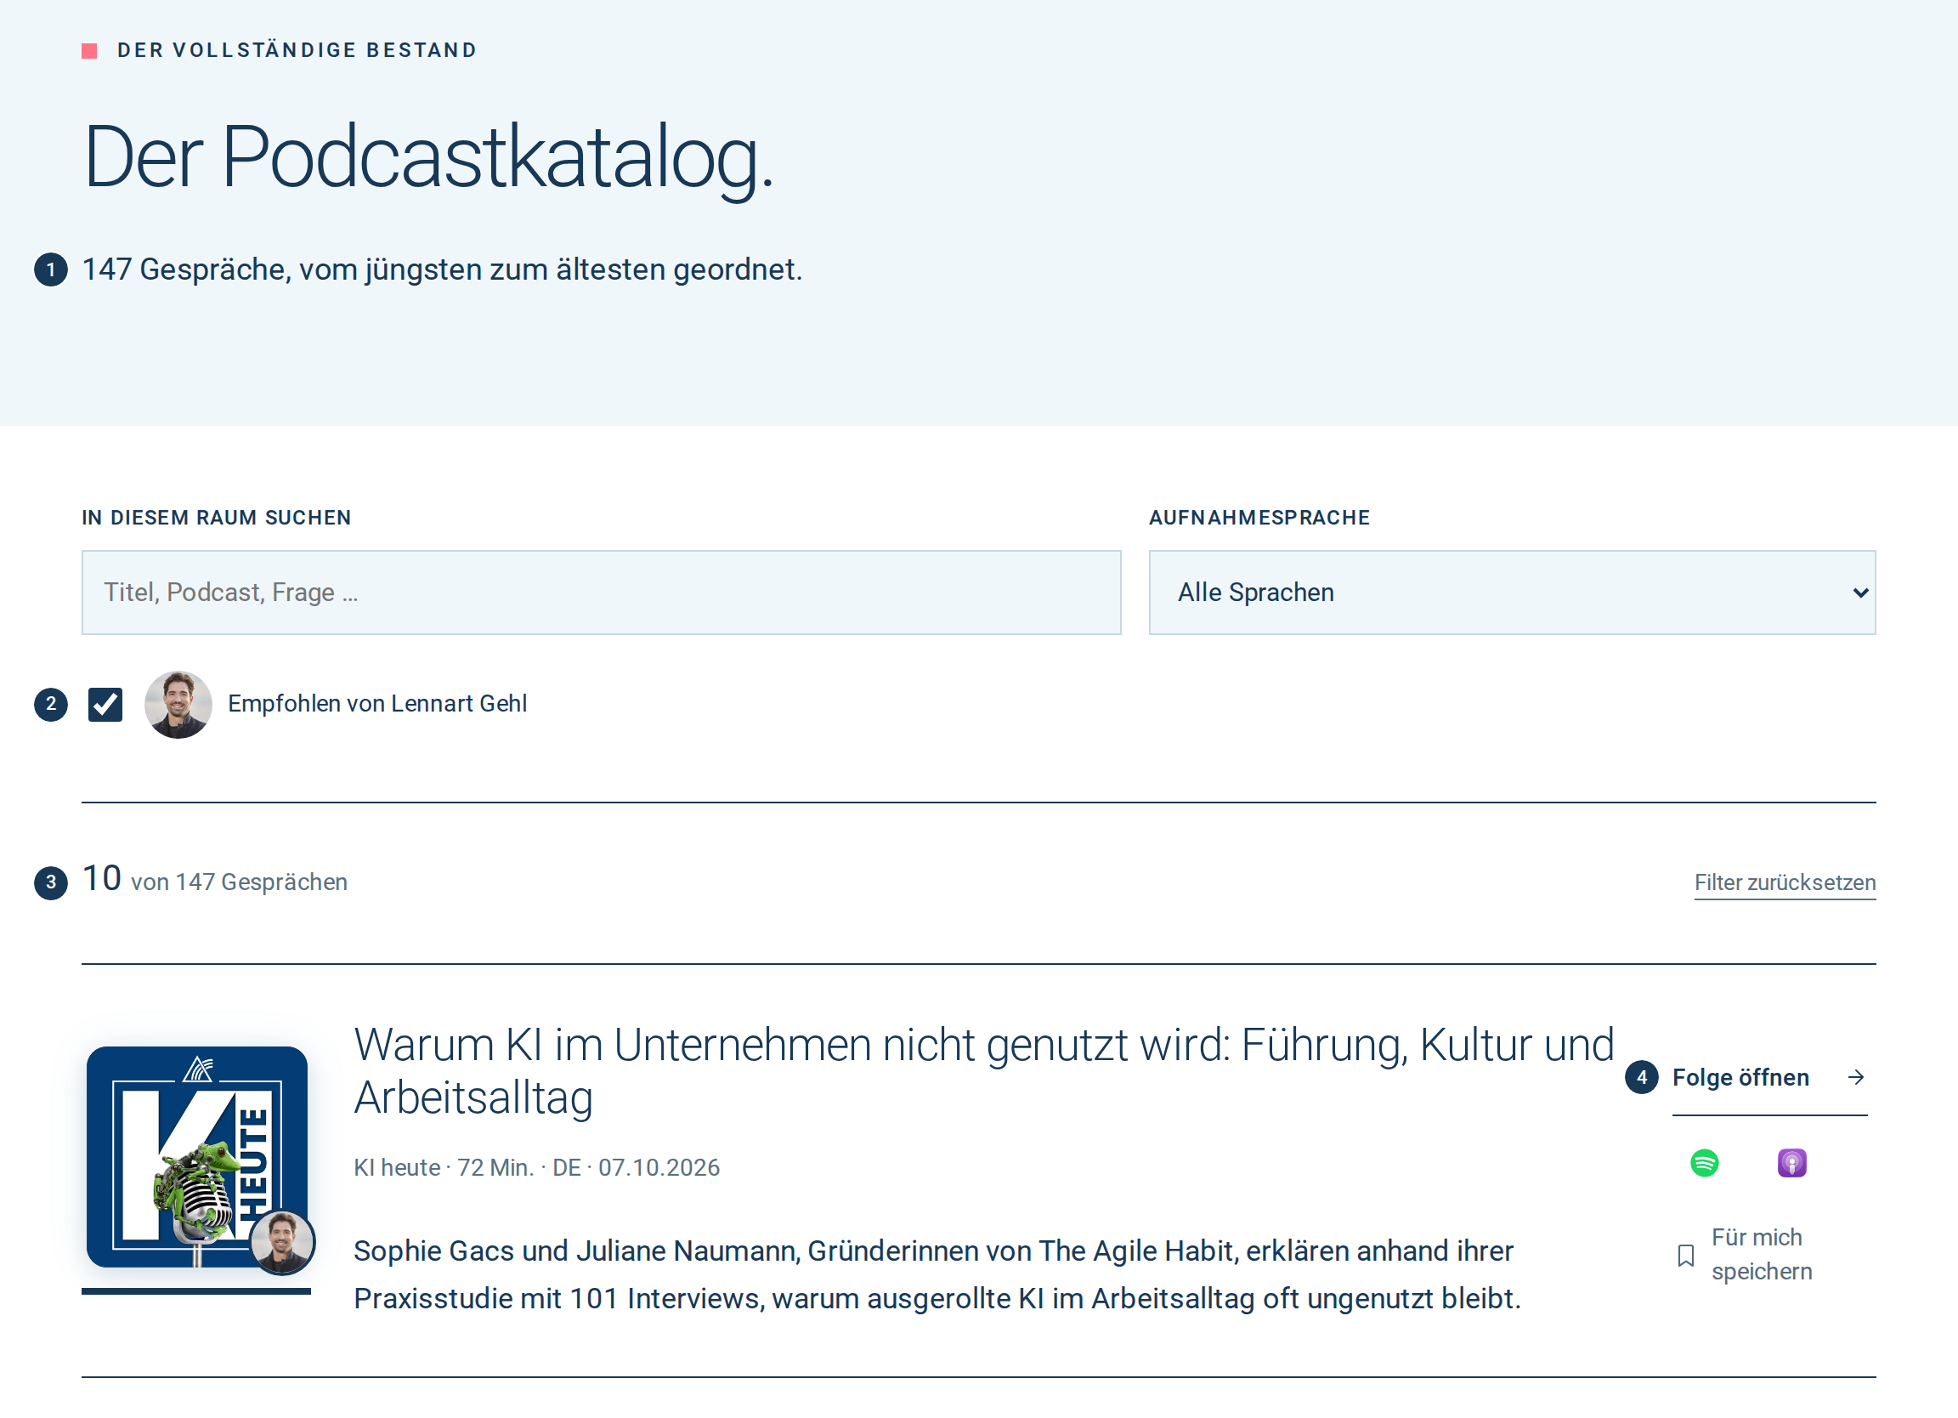Click the bookmark icon to save episode

[x=1685, y=1256]
